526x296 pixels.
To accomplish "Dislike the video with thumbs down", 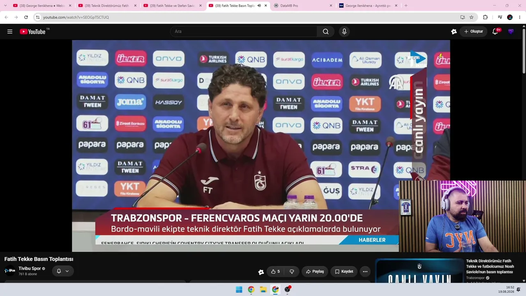I will click(292, 271).
